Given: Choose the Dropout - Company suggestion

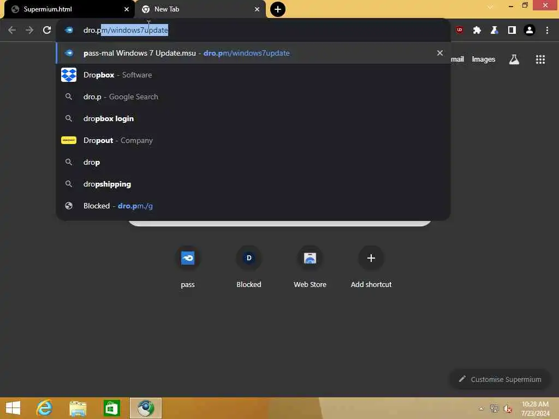Looking at the screenshot, I should pos(253,140).
